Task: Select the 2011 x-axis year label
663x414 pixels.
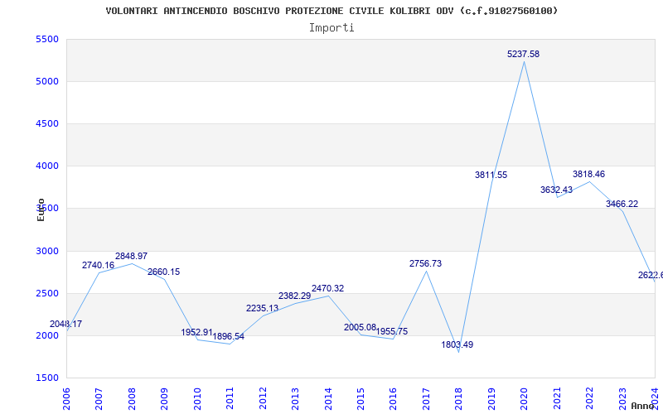Action: click(230, 399)
